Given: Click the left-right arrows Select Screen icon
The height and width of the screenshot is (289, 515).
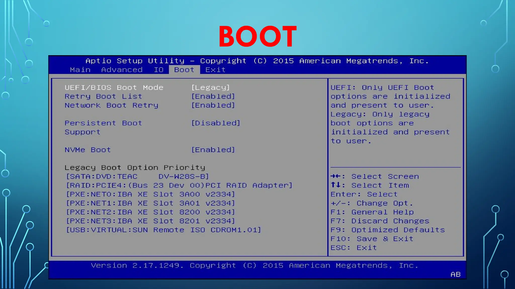Looking at the screenshot, I should [x=336, y=176].
